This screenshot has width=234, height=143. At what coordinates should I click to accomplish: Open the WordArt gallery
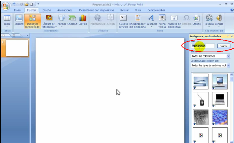point(152,21)
